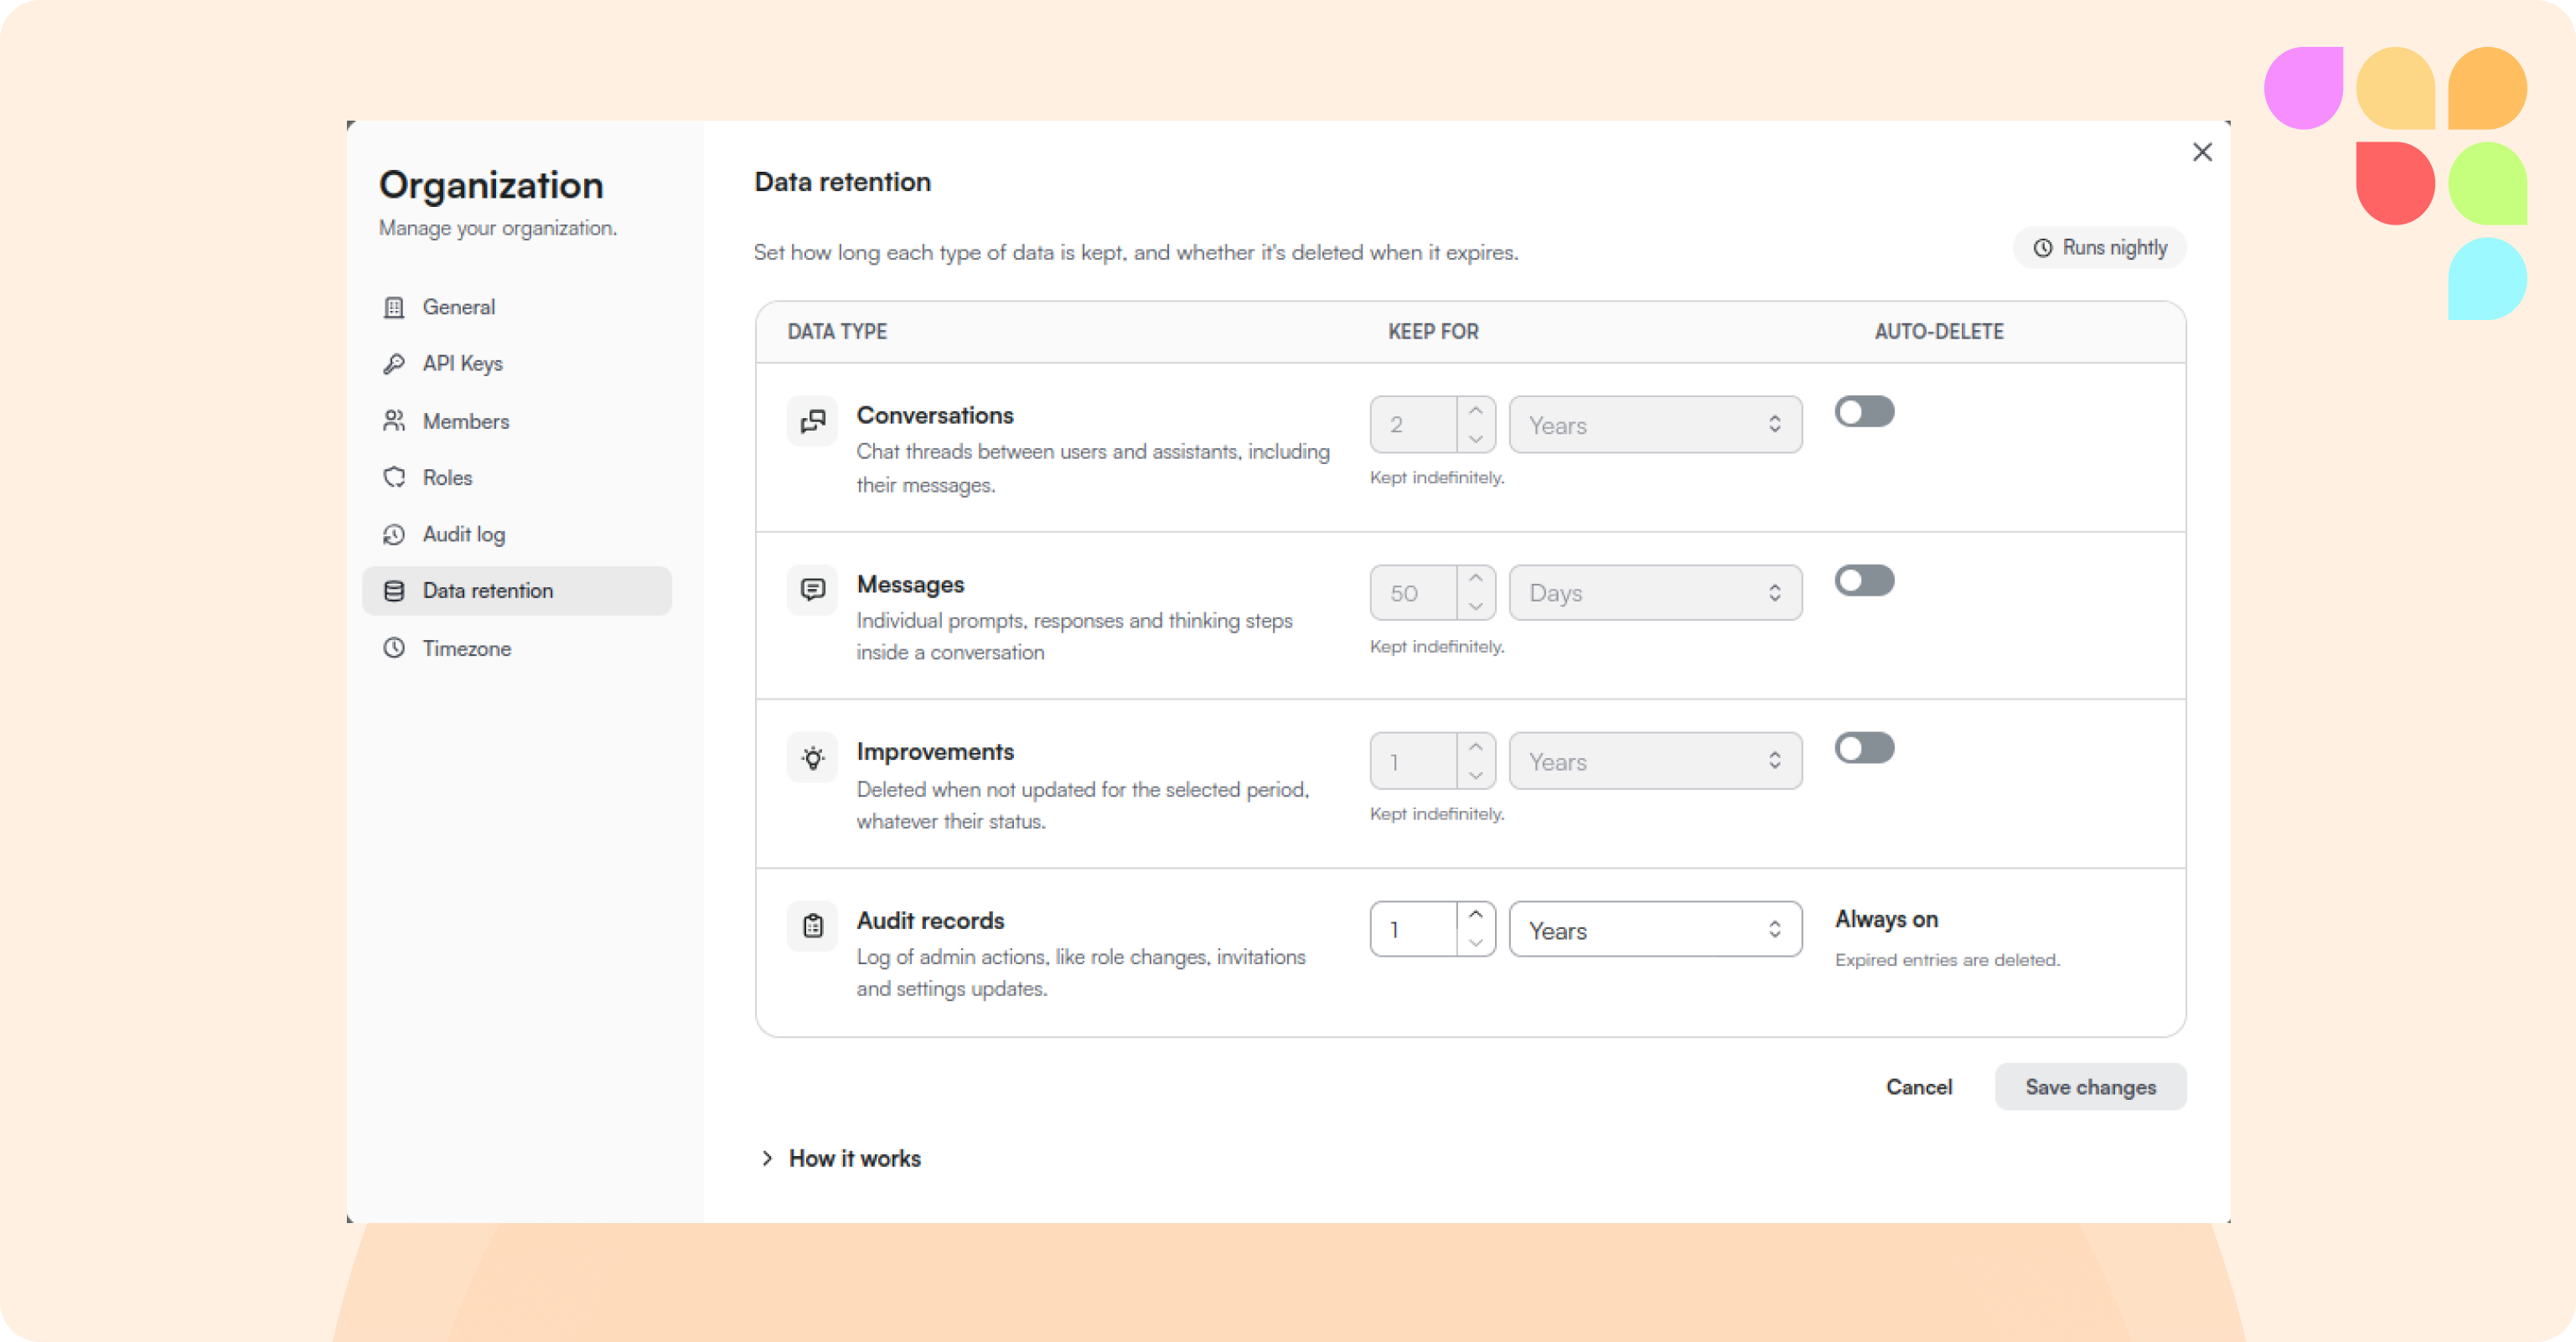Click the 'Messages' row title
Screen dimensions: 2576x1342
(910, 584)
